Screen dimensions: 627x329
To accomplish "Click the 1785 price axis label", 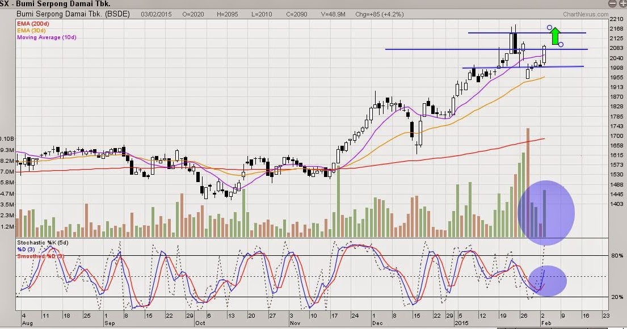I will coord(617,116).
